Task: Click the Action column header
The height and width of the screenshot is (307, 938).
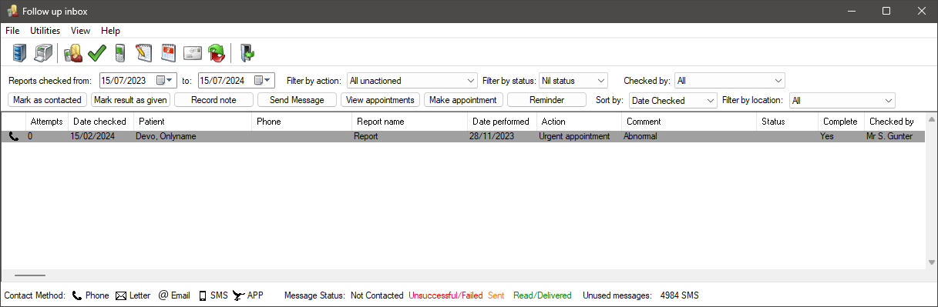Action: click(x=580, y=122)
